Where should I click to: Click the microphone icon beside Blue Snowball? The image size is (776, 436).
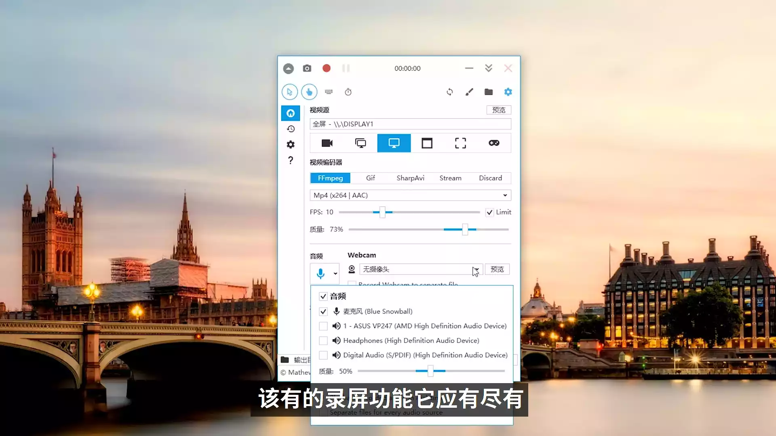[x=336, y=311]
